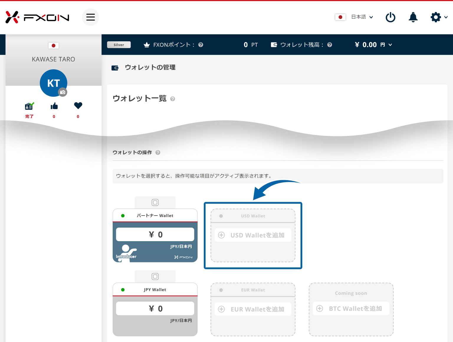Image resolution: width=453 pixels, height=342 pixels.
Task: Click the thumbs-up icon
Action: click(54, 106)
